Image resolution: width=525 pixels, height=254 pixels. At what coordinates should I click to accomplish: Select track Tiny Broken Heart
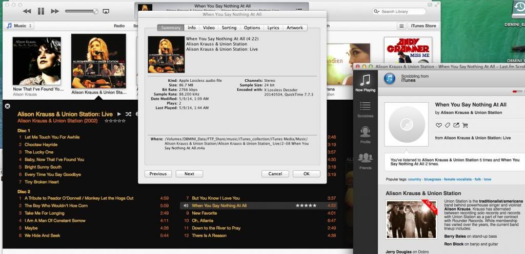coord(42,182)
